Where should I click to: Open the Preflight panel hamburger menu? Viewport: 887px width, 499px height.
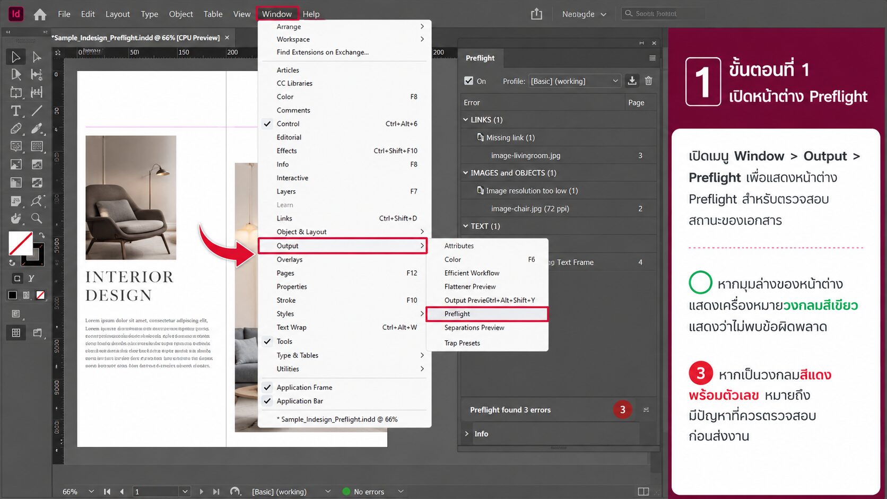click(x=653, y=58)
